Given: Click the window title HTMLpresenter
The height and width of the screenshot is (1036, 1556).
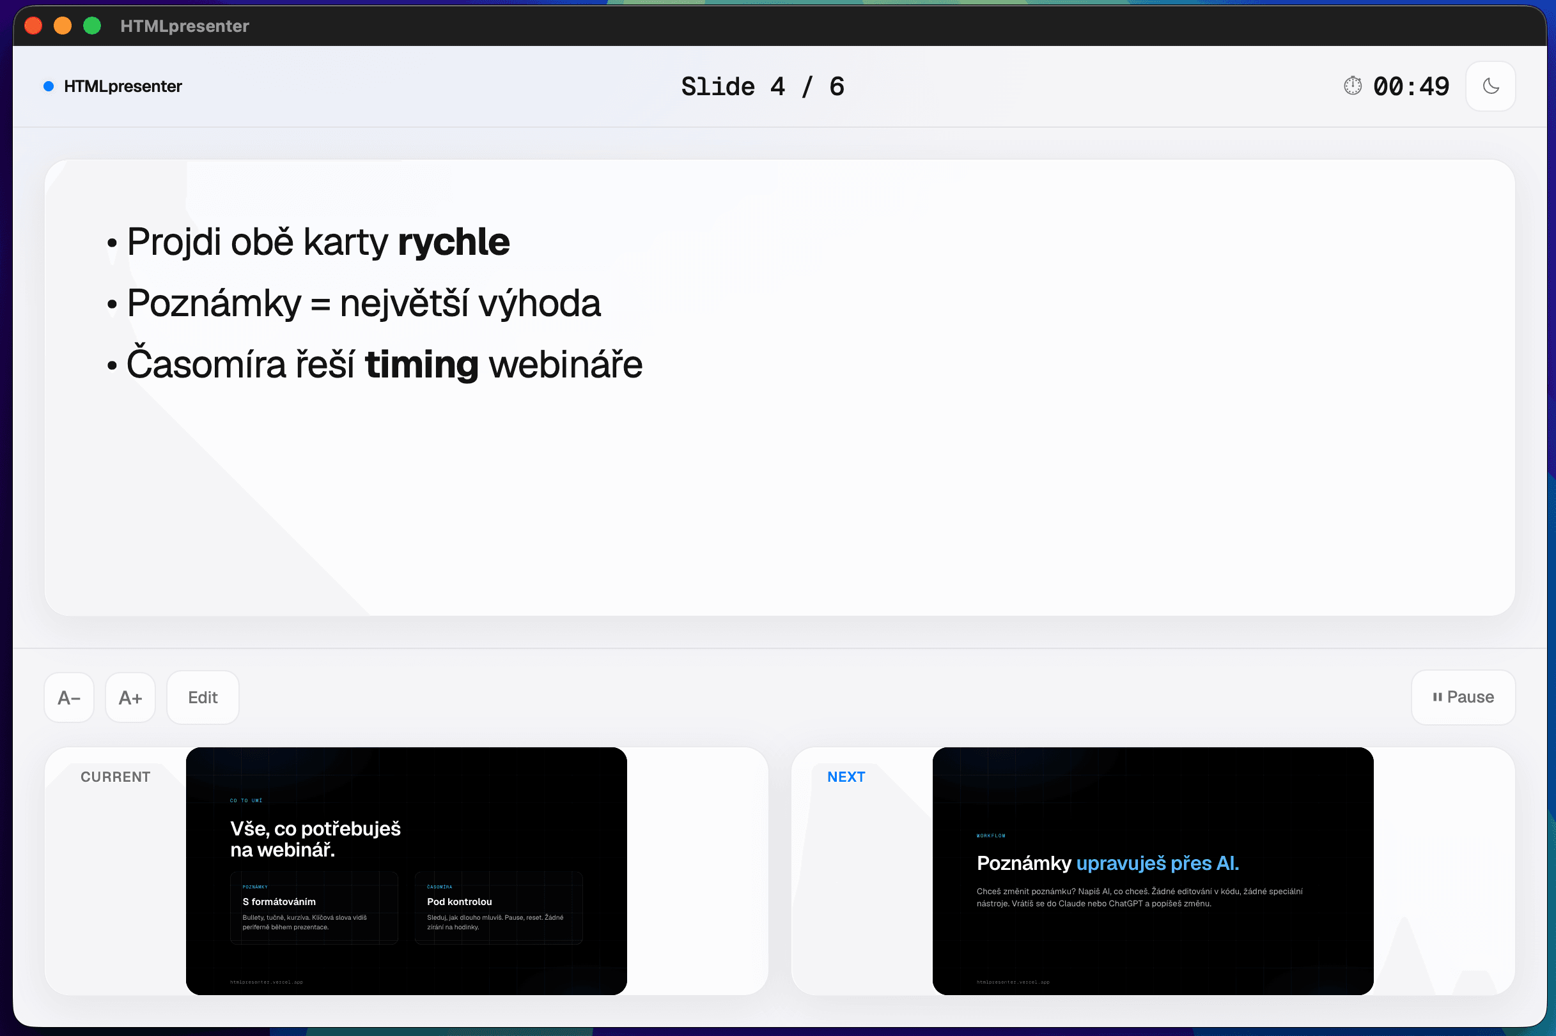Looking at the screenshot, I should tap(185, 26).
